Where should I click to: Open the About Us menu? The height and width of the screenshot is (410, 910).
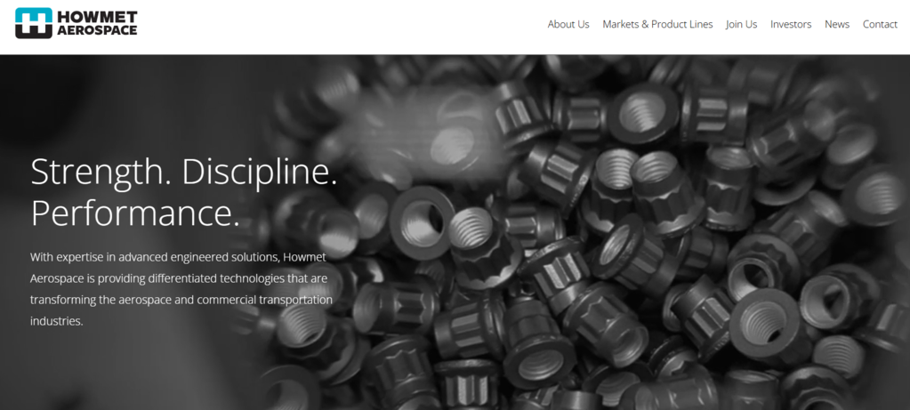pos(568,24)
